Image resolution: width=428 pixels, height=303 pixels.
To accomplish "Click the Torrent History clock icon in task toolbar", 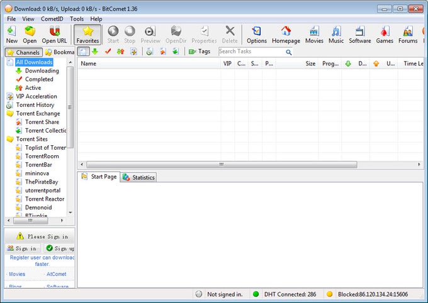I will click(149, 52).
